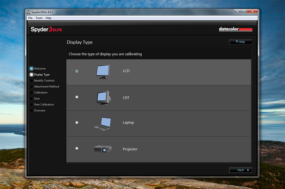
Task: Open the File menu
Action: click(30, 18)
